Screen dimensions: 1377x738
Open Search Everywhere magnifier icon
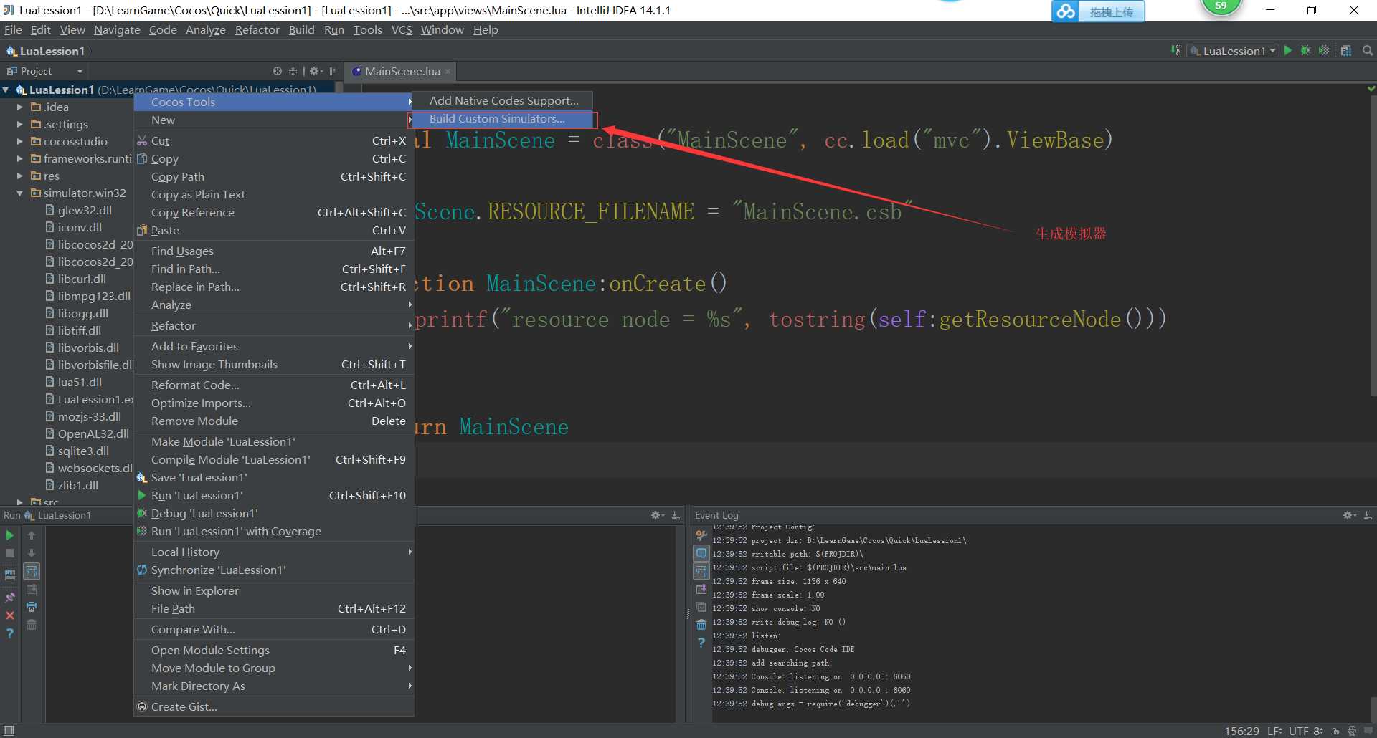(x=1368, y=50)
